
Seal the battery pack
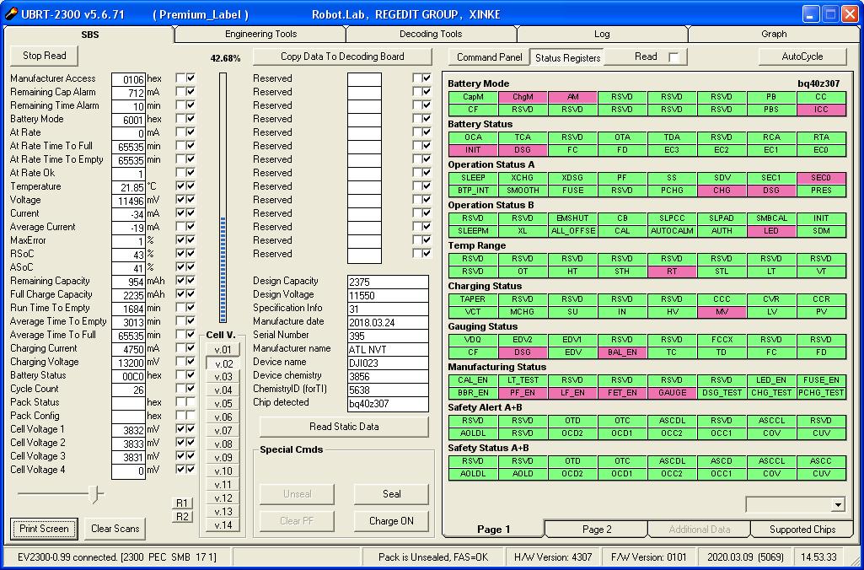391,494
